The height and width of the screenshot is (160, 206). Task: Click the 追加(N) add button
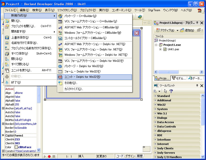pos(187,30)
